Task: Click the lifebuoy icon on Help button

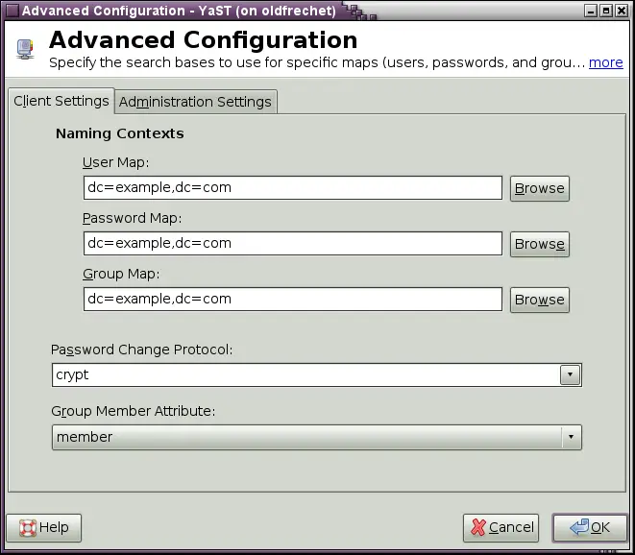Action: [27, 527]
